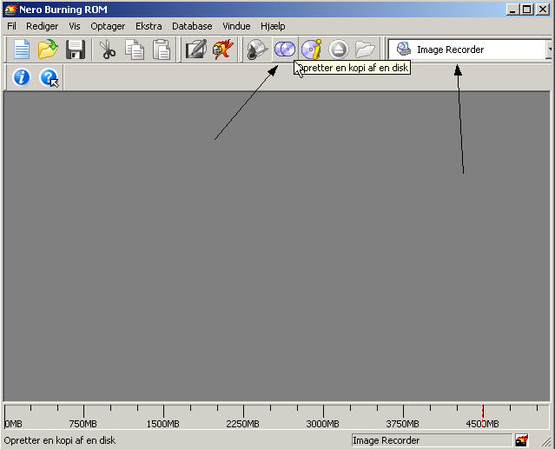Open the Ekstra menu
Viewport: 555px width, 449px height.
coord(149,26)
